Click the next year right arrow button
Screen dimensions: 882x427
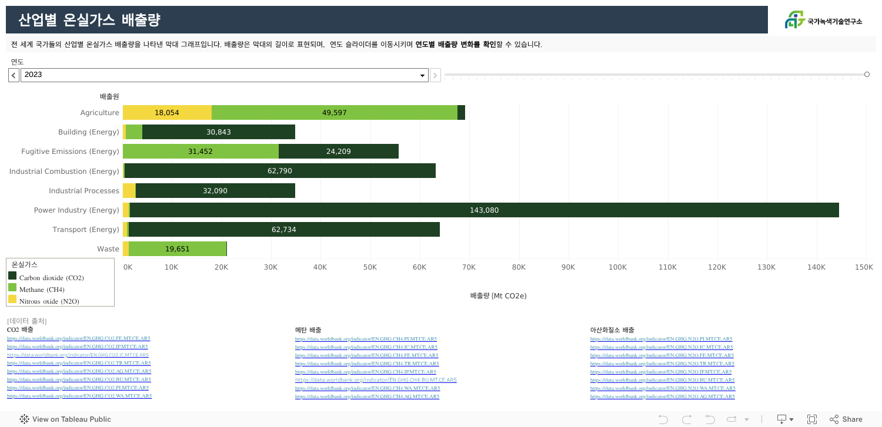[x=435, y=75]
